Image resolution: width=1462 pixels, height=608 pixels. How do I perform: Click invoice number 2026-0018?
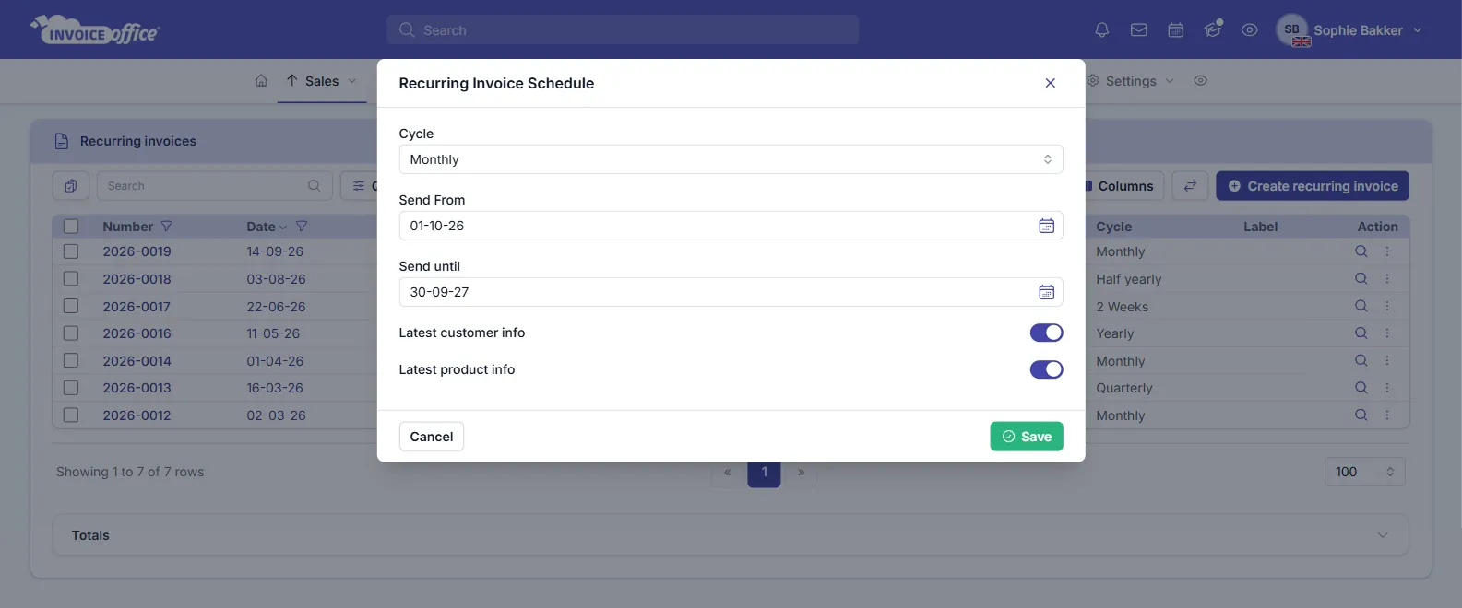coord(137,279)
